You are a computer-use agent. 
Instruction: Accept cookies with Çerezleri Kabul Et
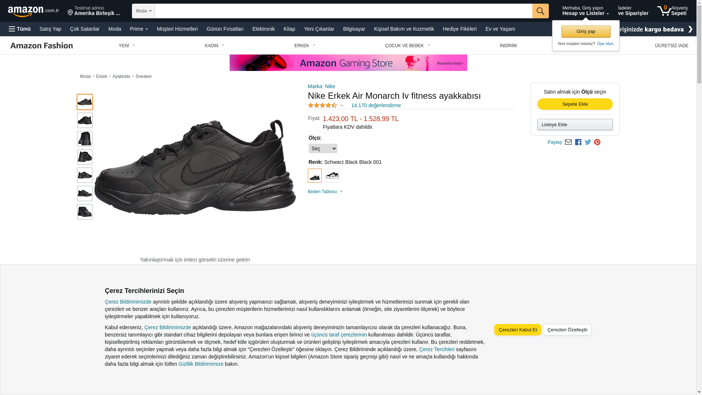pos(518,330)
